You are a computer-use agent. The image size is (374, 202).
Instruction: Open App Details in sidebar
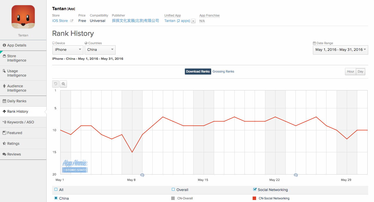[x=23, y=45]
